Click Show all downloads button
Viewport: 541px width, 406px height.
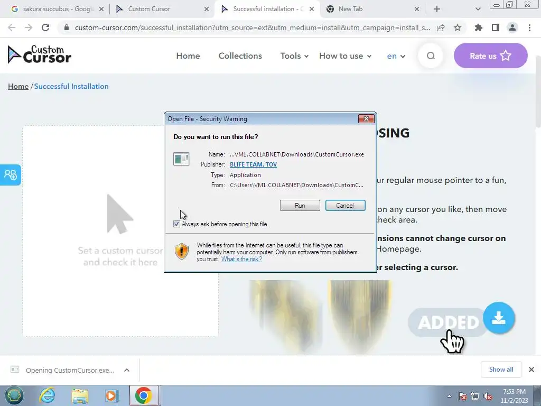pyautogui.click(x=501, y=370)
